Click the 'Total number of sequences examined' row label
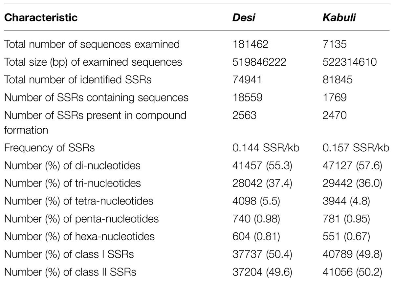394x282 pixels. pos(92,44)
